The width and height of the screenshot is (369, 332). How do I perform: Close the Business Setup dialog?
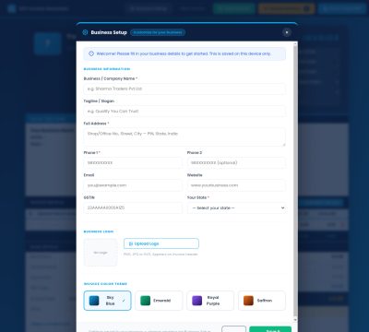coord(287,32)
